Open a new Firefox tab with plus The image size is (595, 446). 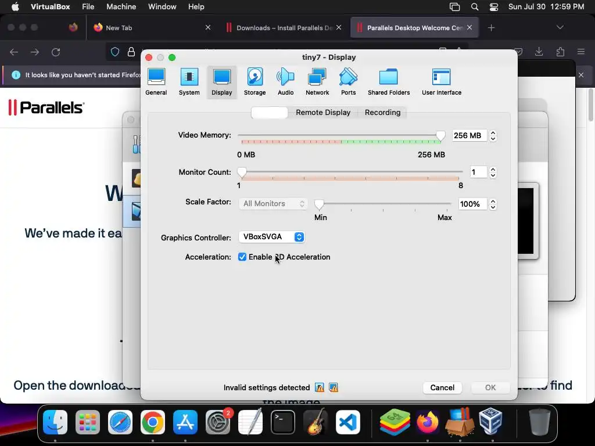[x=491, y=28]
